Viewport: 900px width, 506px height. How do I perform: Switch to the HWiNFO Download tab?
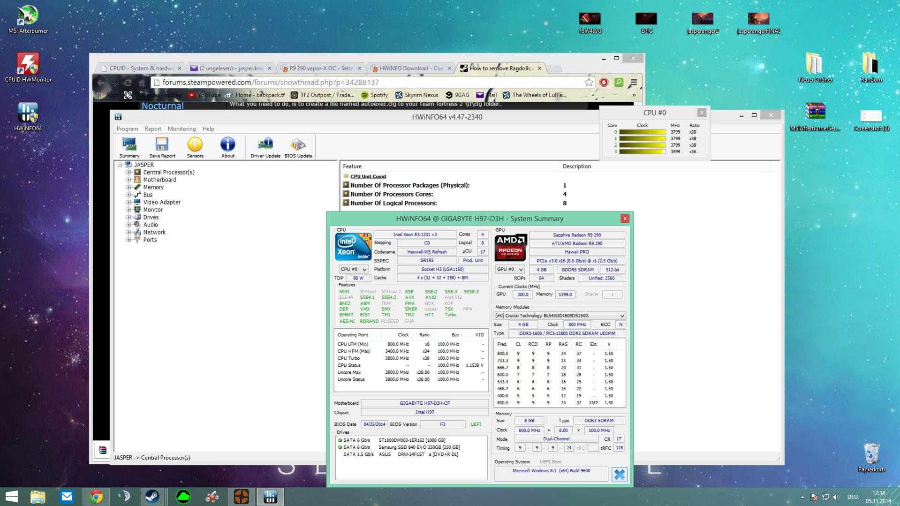click(x=411, y=68)
